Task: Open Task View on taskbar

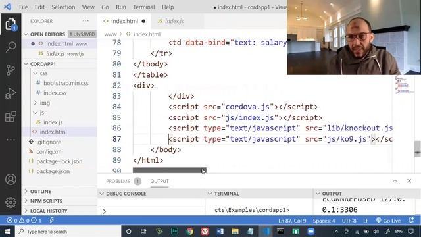Action: coord(143,231)
